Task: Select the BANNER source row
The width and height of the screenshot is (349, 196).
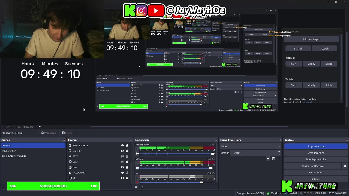Action: coord(98,151)
